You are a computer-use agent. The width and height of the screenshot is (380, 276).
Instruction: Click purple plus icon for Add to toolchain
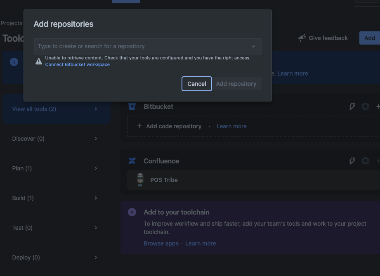(132, 212)
